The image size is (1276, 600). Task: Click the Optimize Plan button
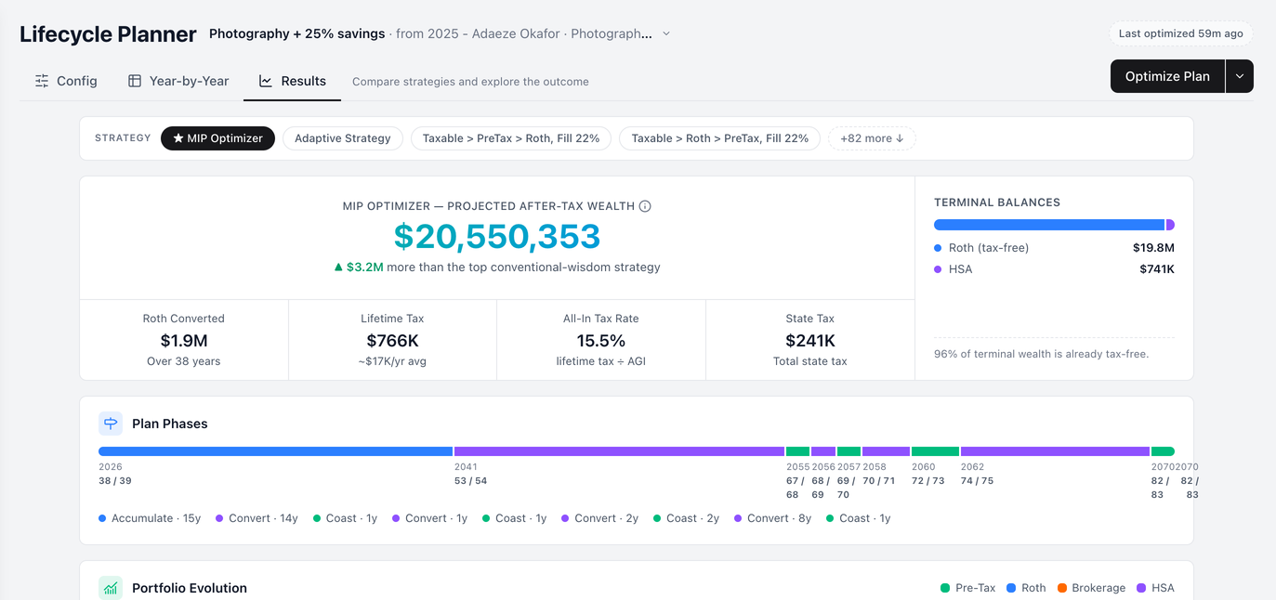[x=1167, y=76]
